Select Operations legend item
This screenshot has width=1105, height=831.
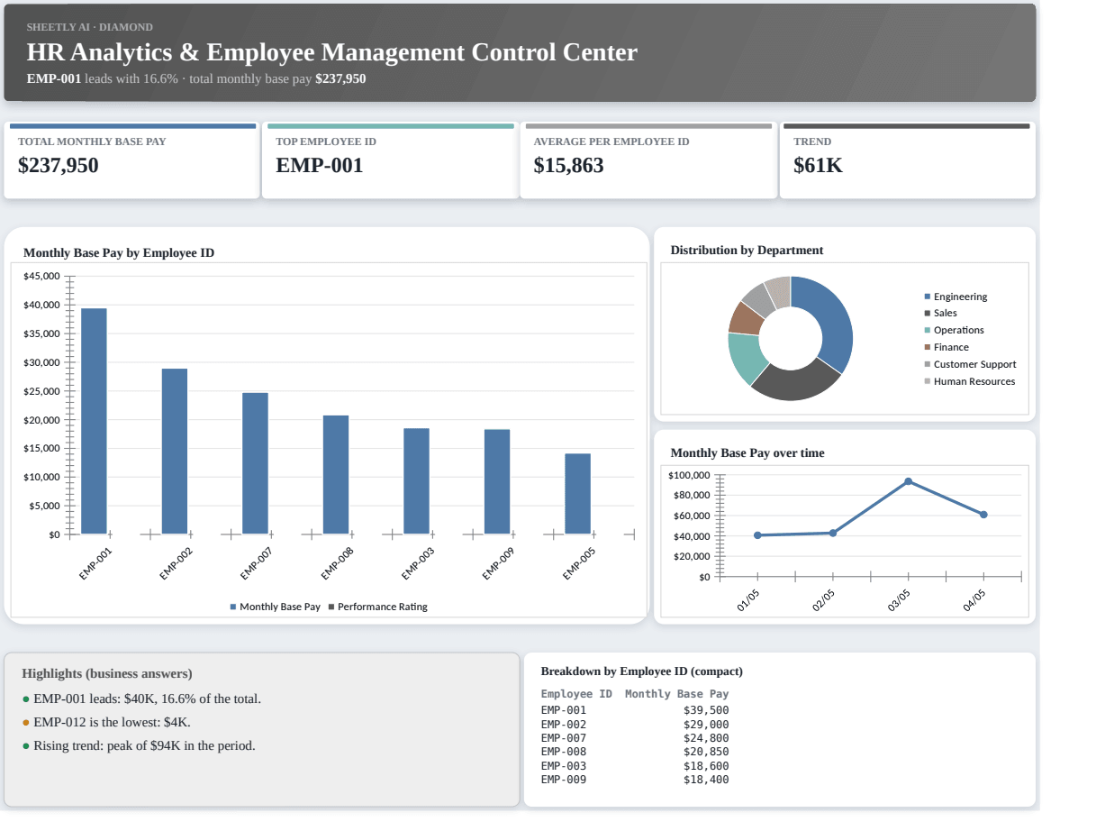click(954, 330)
